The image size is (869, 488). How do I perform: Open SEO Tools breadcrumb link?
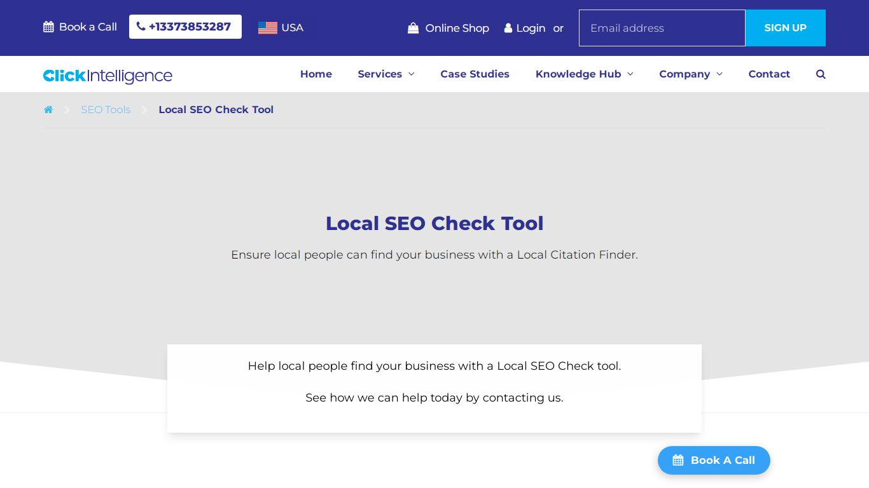[106, 109]
